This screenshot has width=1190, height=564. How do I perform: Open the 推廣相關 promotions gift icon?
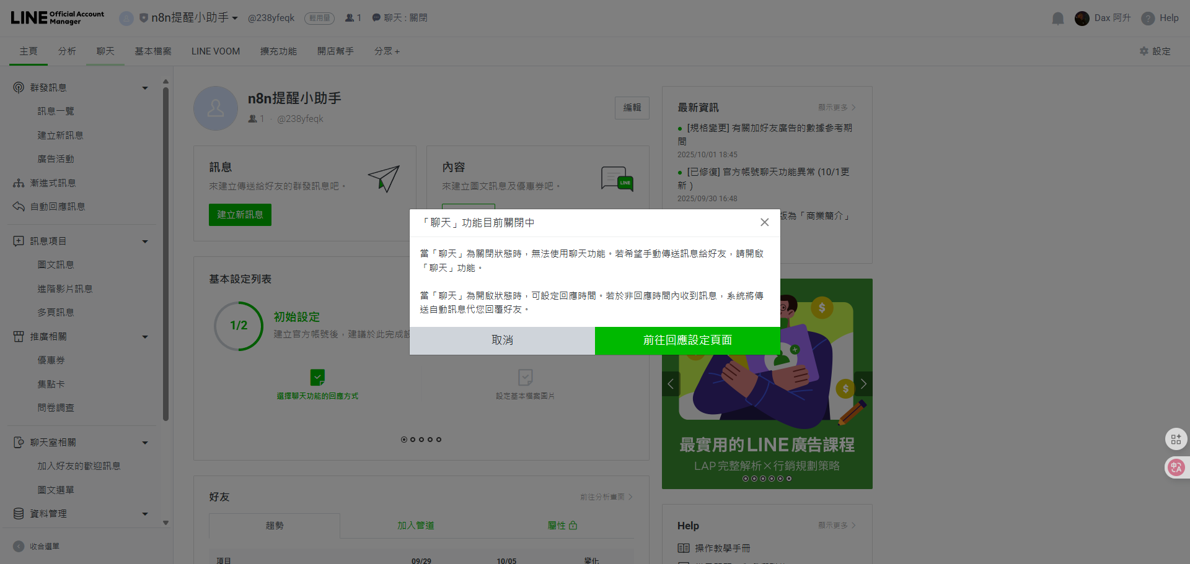(x=19, y=336)
